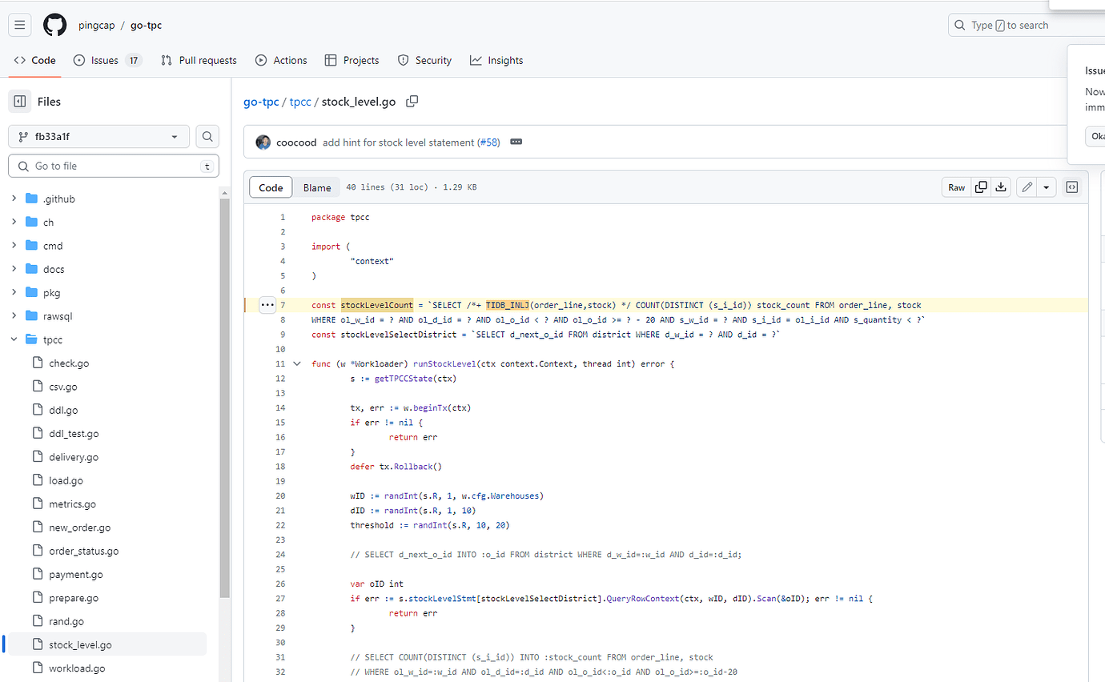
Task: Open the hamburger navigation menu
Action: (20, 25)
